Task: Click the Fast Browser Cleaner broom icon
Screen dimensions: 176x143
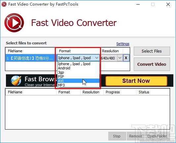Action: point(16,81)
